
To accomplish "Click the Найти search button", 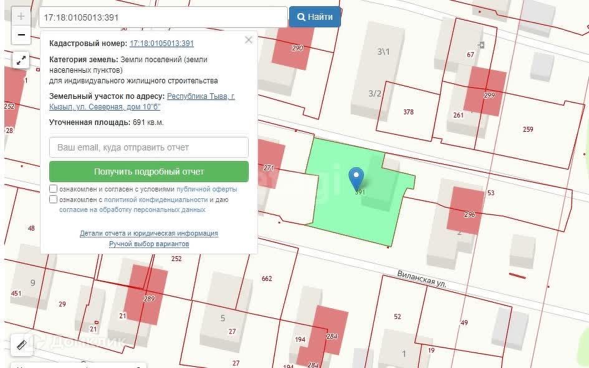I will coord(315,17).
